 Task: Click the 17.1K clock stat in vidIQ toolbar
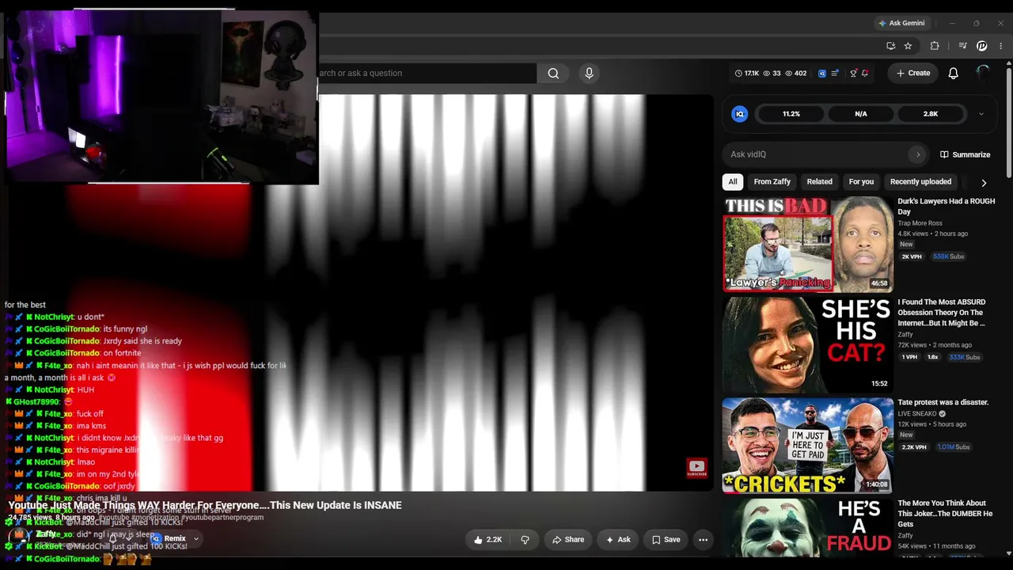pos(747,74)
